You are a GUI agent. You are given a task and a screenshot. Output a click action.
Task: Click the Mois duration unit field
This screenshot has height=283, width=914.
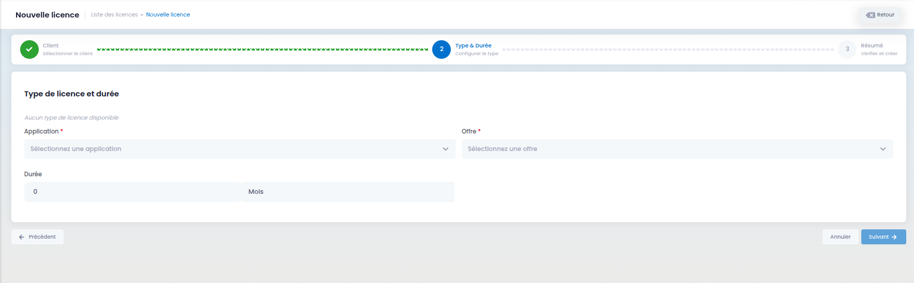point(347,192)
